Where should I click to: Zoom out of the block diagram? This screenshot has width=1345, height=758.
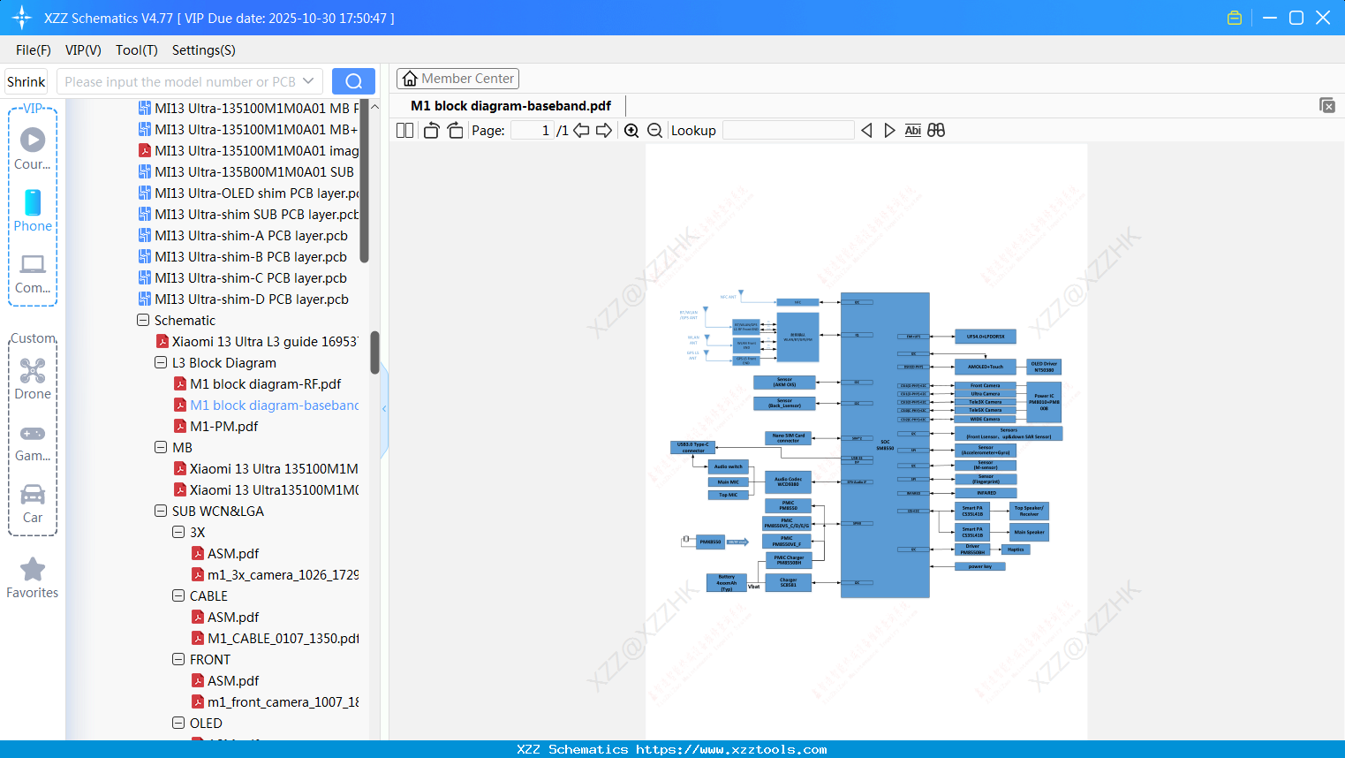[654, 130]
